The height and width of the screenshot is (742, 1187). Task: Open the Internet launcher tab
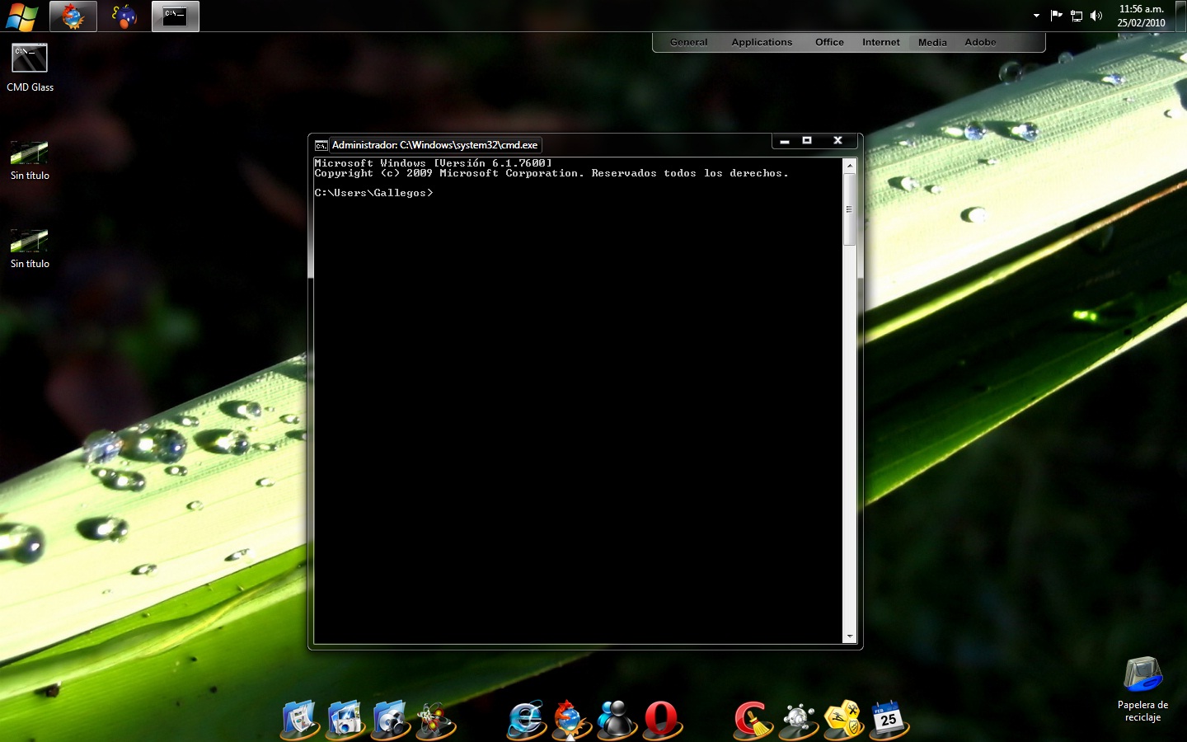pyautogui.click(x=881, y=42)
